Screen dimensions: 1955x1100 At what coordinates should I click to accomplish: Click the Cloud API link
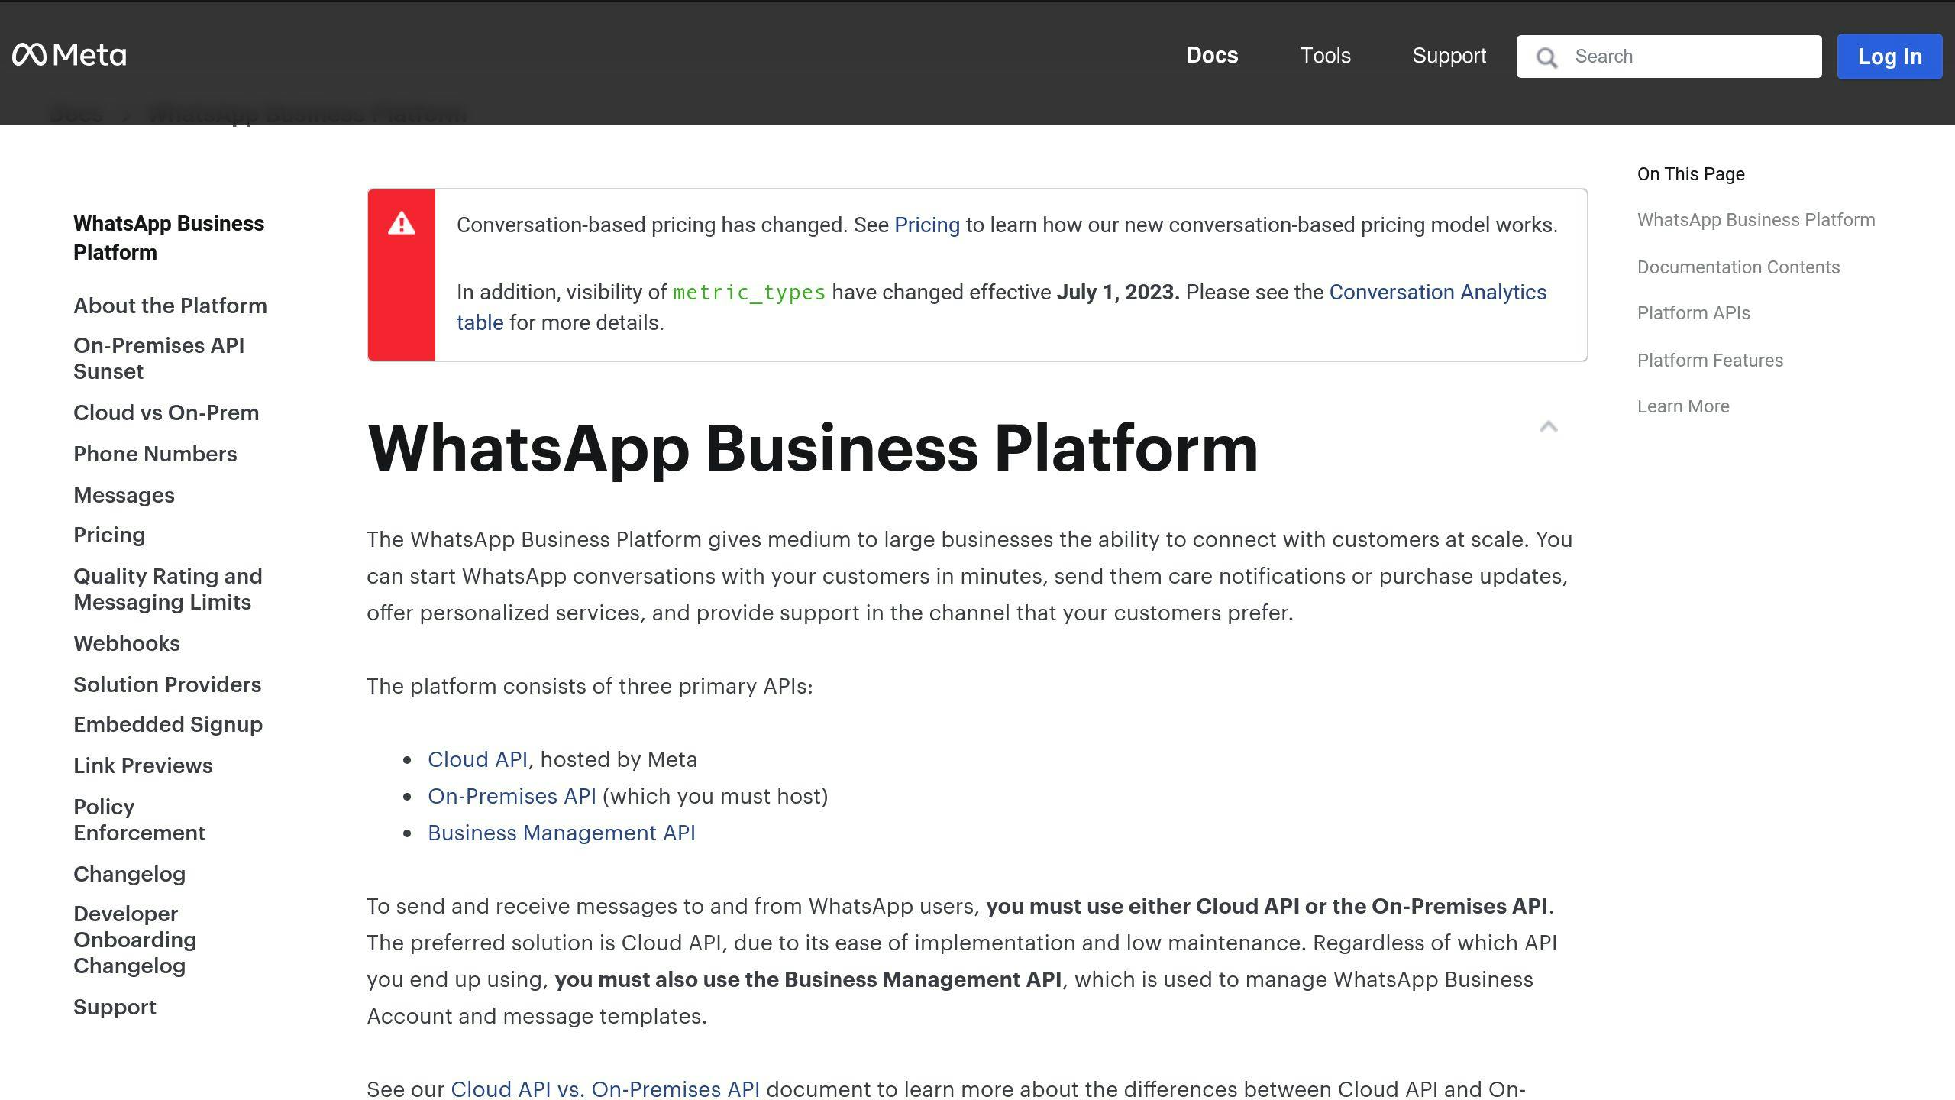pyautogui.click(x=477, y=759)
